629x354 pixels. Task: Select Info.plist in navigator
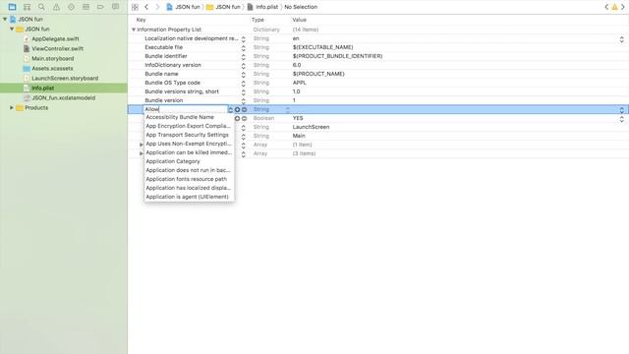pos(43,88)
